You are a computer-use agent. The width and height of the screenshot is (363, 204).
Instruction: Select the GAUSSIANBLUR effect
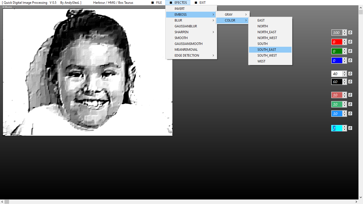click(186, 26)
